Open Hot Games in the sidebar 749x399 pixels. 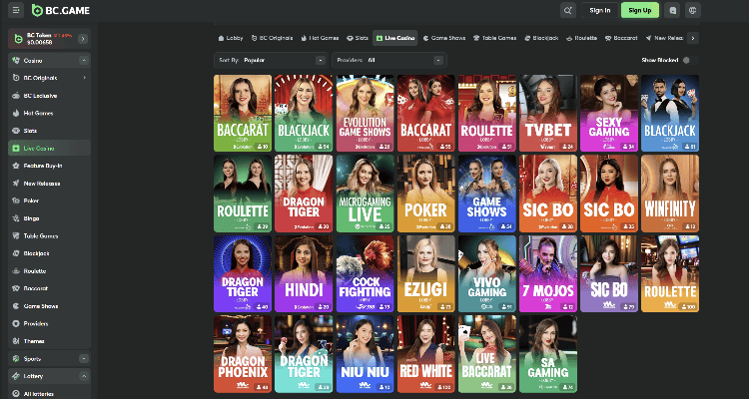point(37,113)
